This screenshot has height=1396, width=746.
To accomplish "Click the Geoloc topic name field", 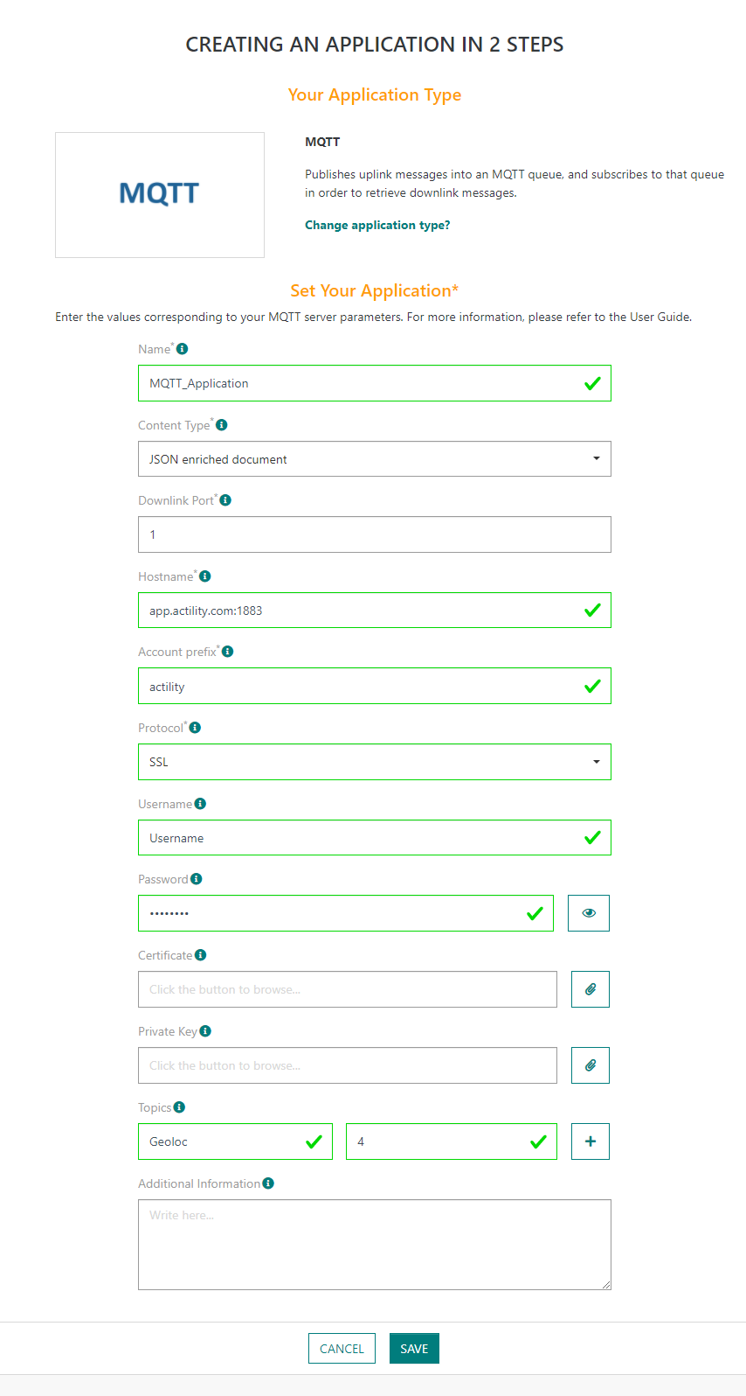I will 235,1141.
